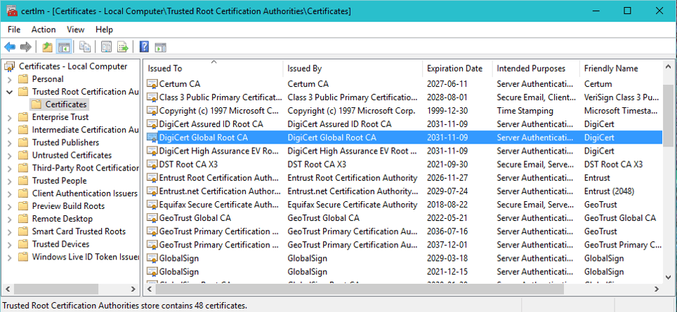Click the certlm app icon in title bar
Screen dimensions: 677x312
(x=12, y=11)
